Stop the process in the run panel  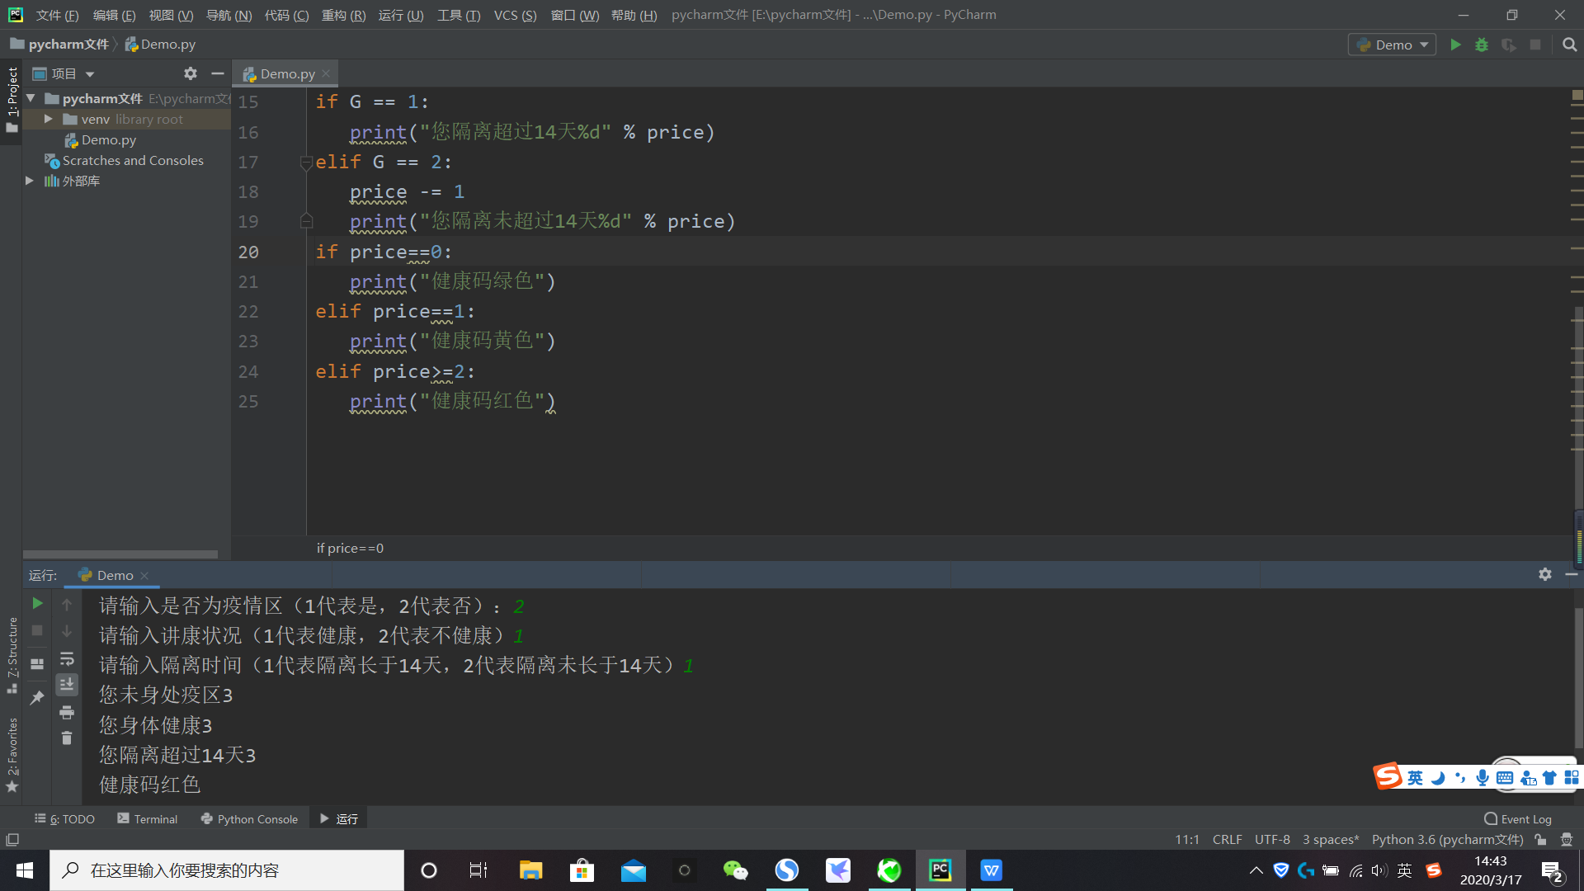click(37, 630)
